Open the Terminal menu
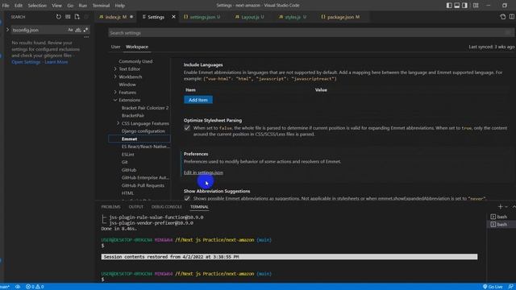This screenshot has height=290, width=516. pos(101,6)
